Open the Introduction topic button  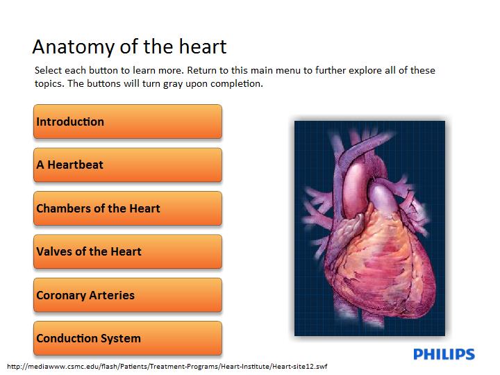click(x=128, y=122)
